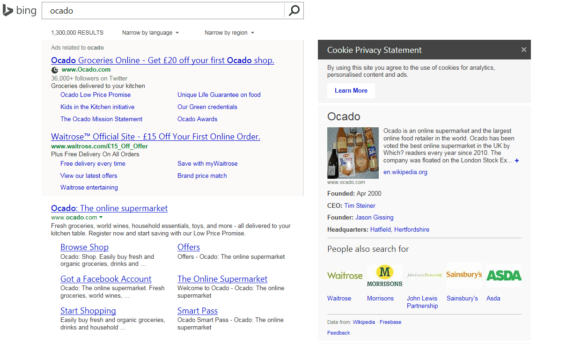Open the Ocado groceries photo thumbnail

coord(353,153)
